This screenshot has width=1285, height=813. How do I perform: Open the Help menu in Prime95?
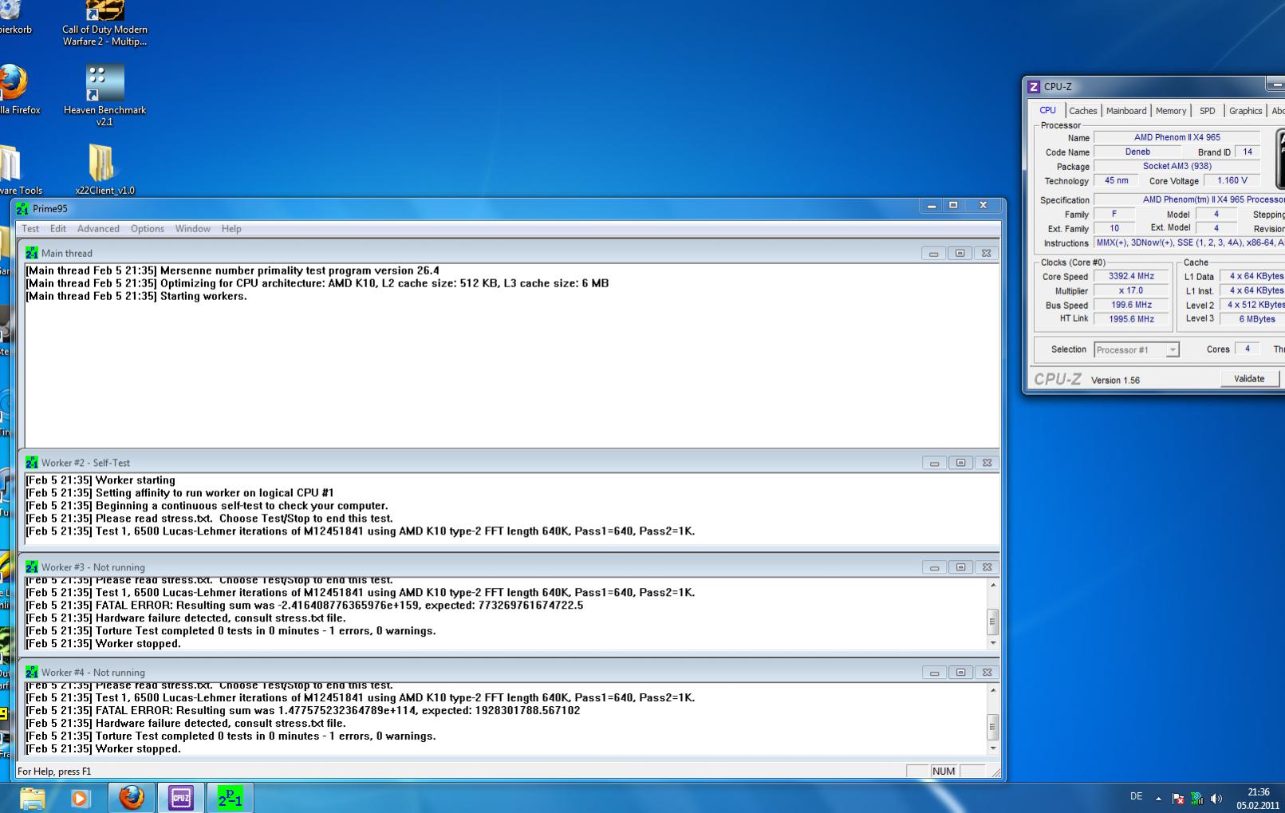tap(231, 229)
